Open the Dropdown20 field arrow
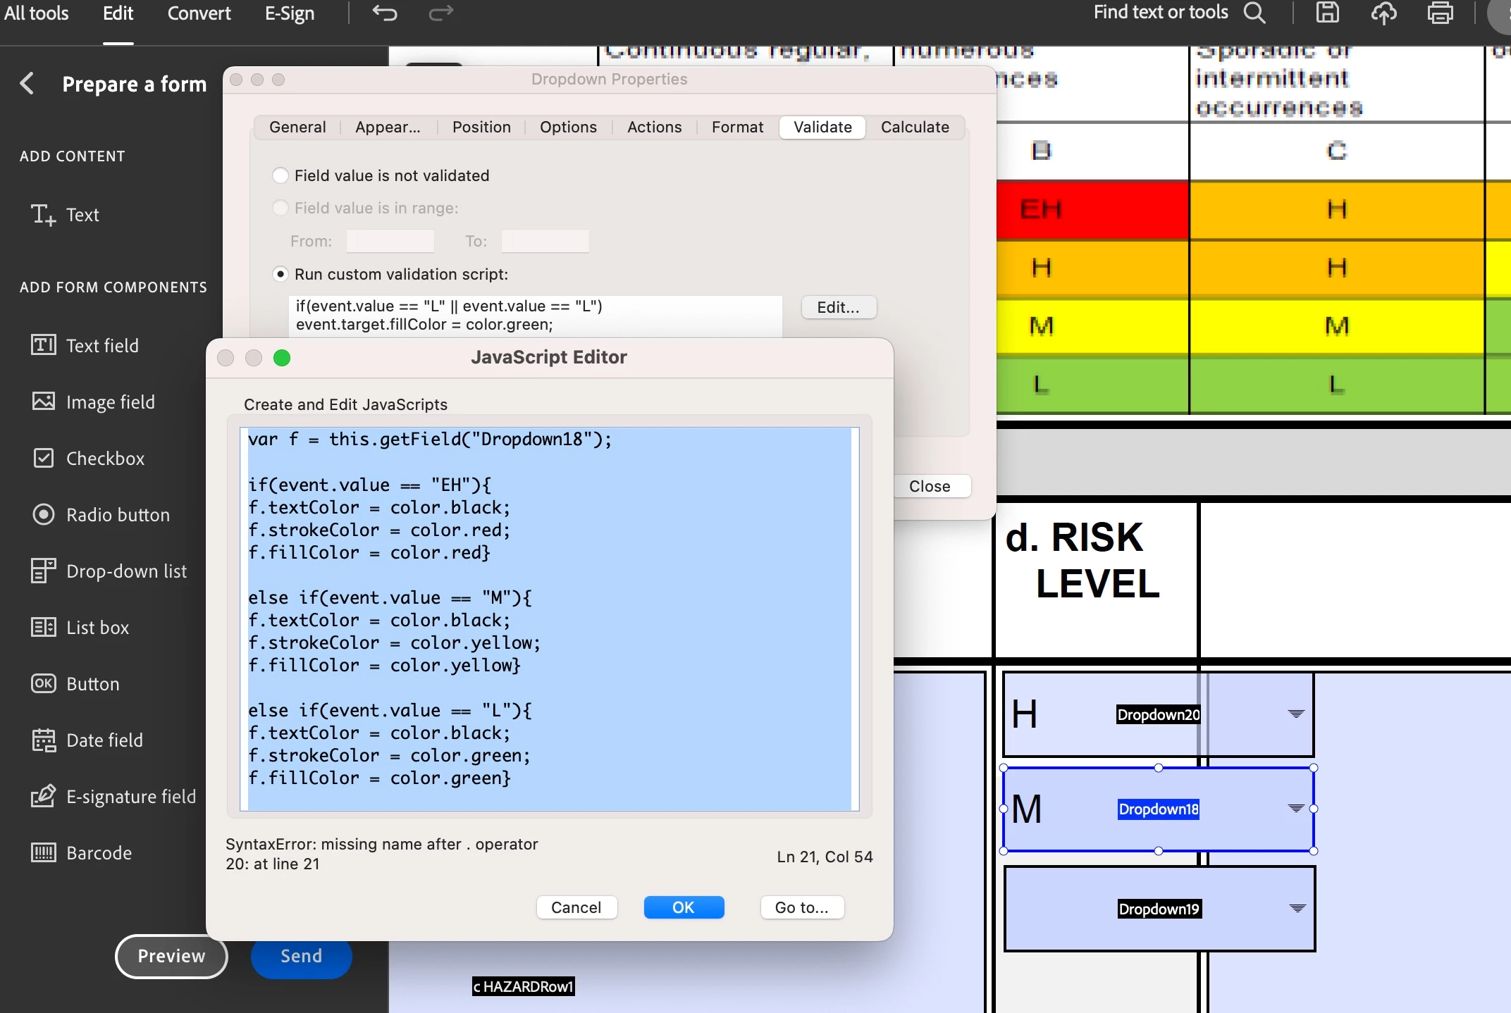This screenshot has height=1013, width=1511. point(1295,714)
